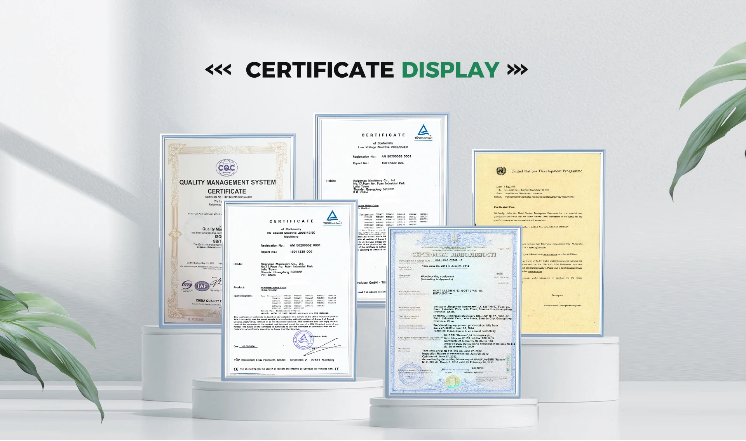This screenshot has height=441, width=746.
Task: Click the left triple-chevron arrows icon
Action: coord(218,70)
